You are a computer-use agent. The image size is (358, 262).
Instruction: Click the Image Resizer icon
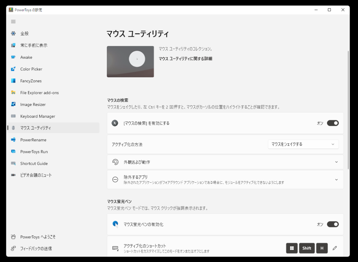(13, 104)
